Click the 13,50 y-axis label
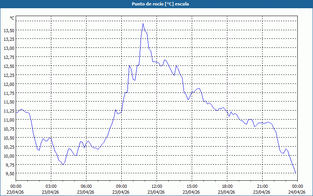This screenshot has width=313, height=196. click(9, 30)
